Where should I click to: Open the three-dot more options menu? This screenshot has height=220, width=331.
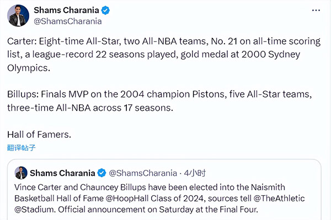click(x=316, y=10)
